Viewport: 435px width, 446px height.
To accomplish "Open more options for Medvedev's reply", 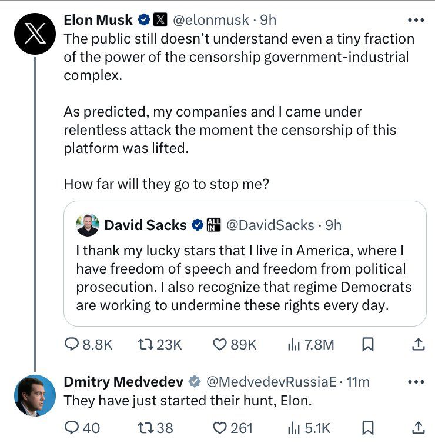I will click(416, 382).
